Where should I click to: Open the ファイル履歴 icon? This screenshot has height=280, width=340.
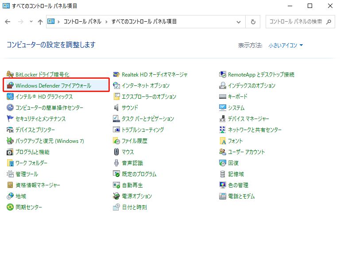[116, 141]
